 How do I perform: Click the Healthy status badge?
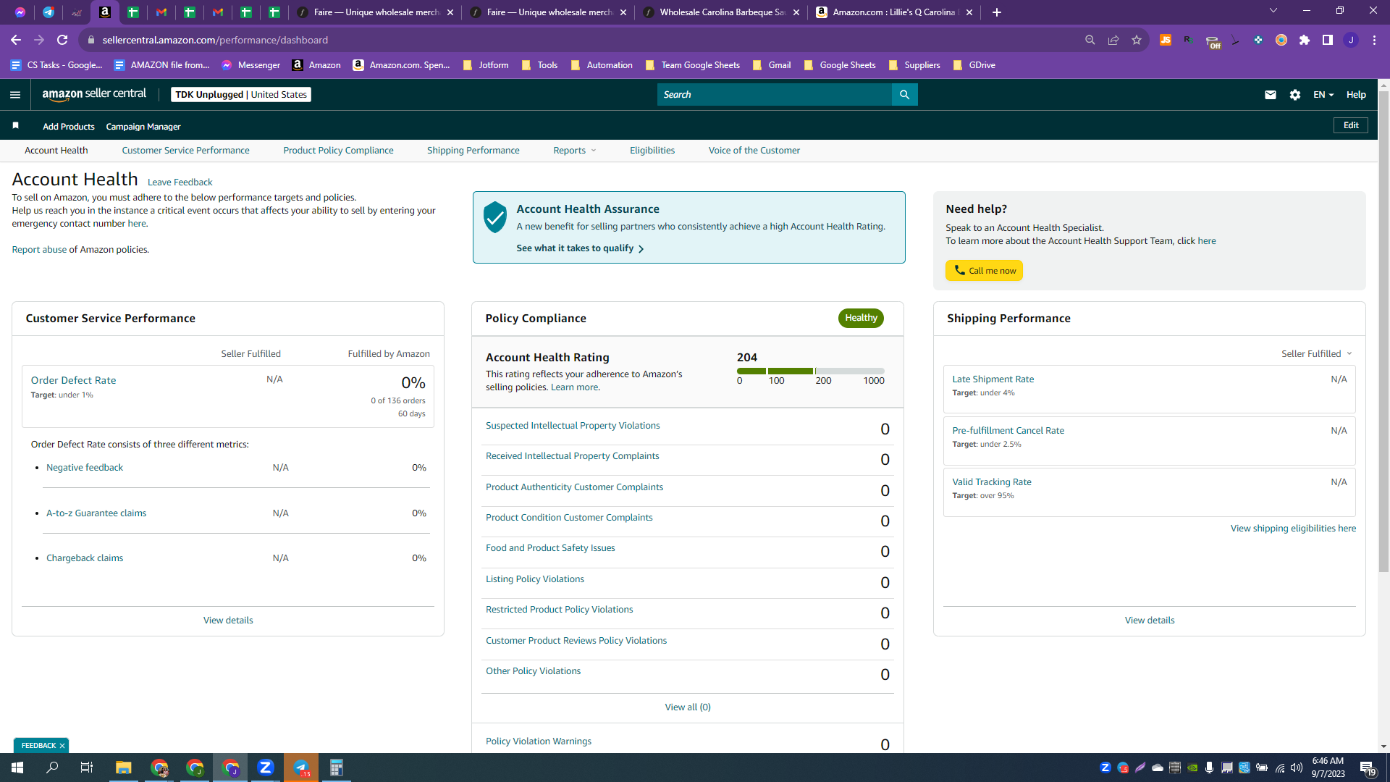861,318
